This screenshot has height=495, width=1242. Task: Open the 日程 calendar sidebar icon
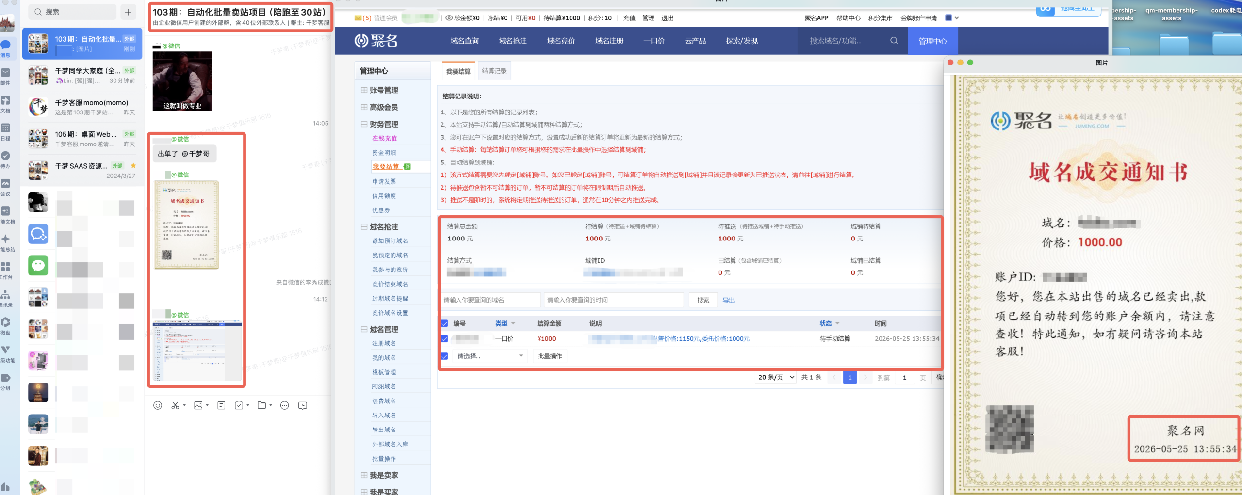pyautogui.click(x=6, y=128)
